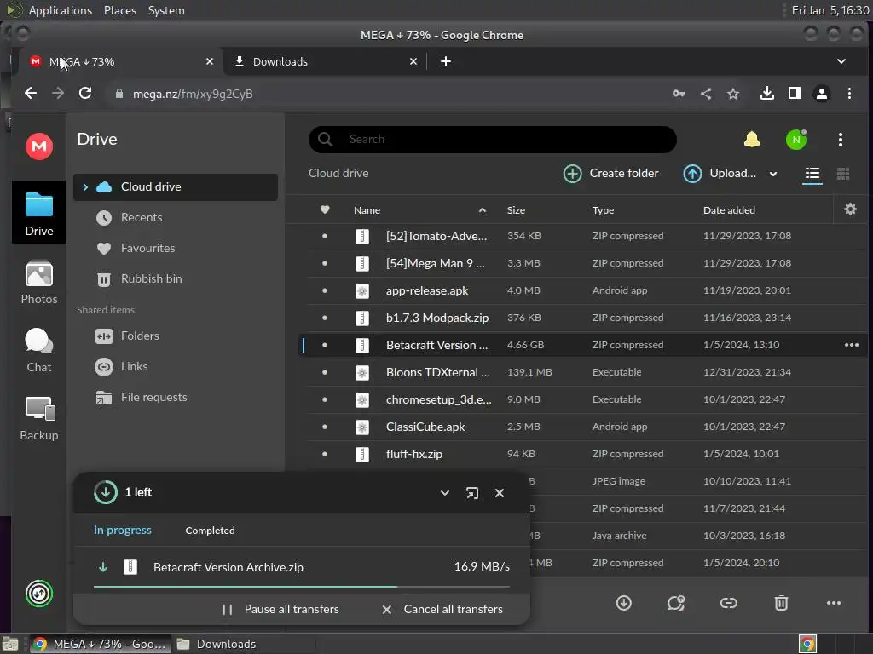Click the trash icon in bottom action bar

click(781, 603)
